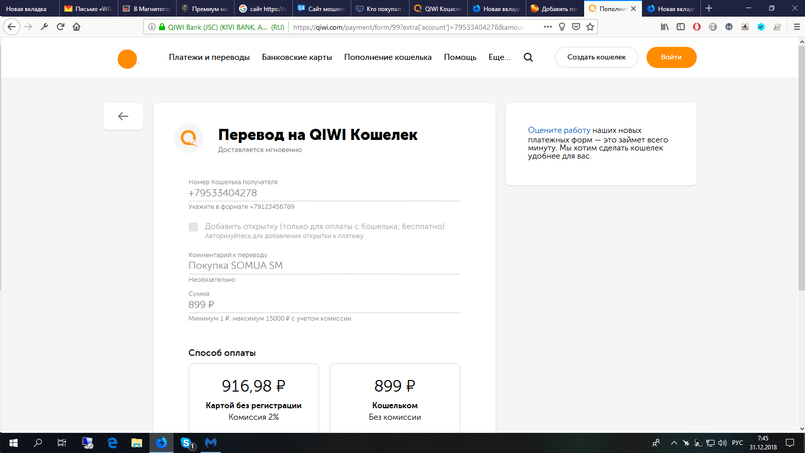Click the red Opera-style extension icon
Image resolution: width=805 pixels, height=453 pixels.
[x=697, y=27]
